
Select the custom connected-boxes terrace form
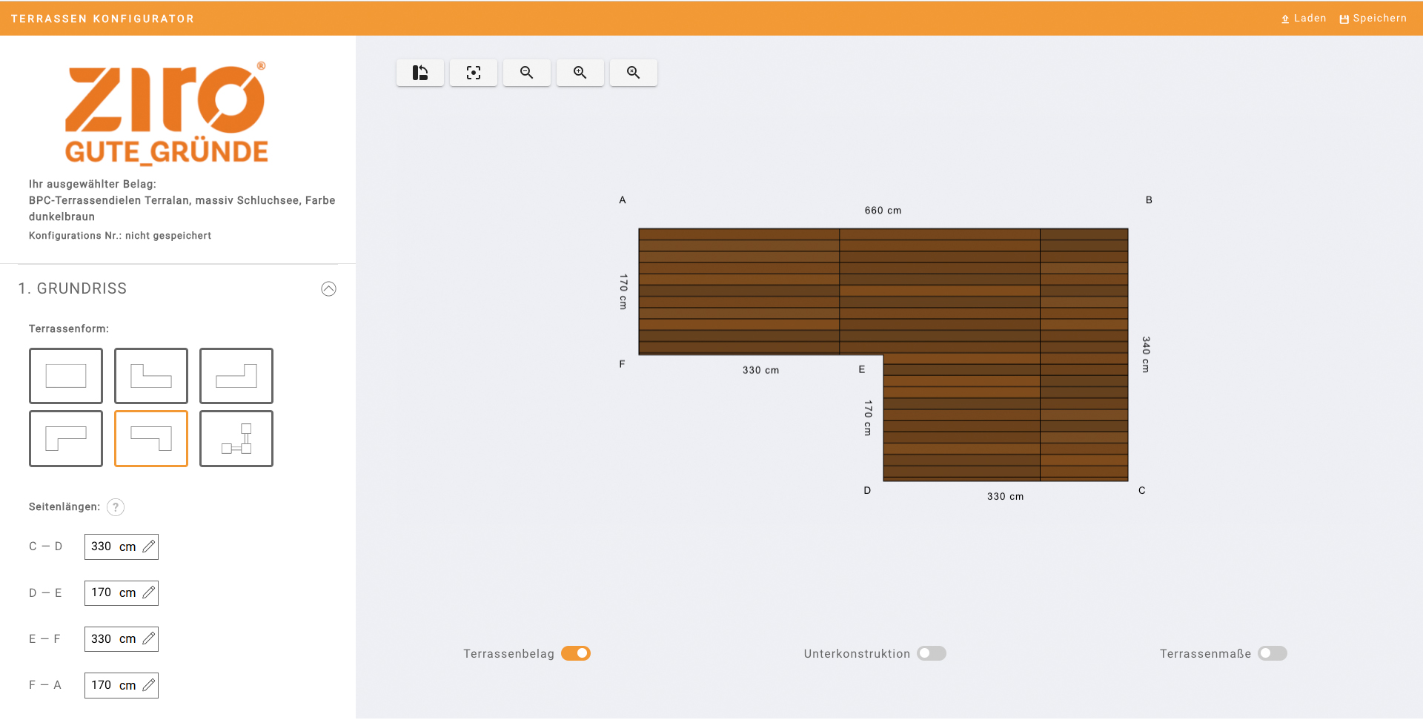click(236, 438)
